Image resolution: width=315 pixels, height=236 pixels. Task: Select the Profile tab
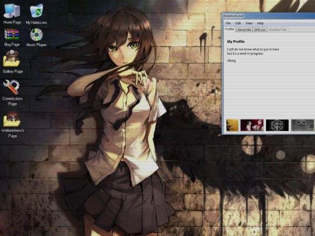point(230,29)
